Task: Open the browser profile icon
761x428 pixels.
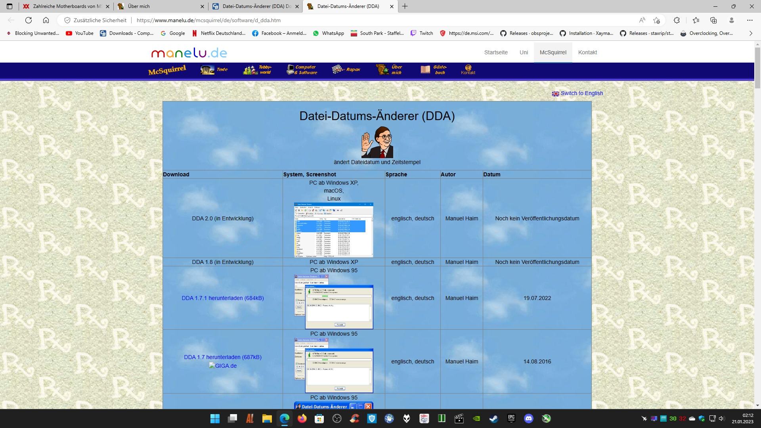Action: pos(732,20)
